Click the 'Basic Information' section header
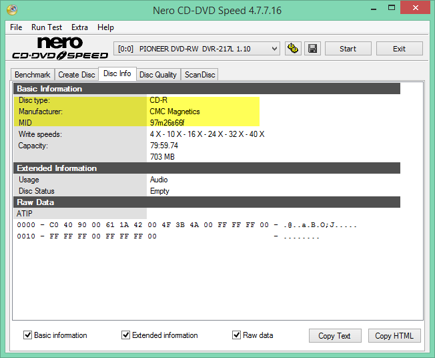The image size is (435, 358). pyautogui.click(x=207, y=89)
